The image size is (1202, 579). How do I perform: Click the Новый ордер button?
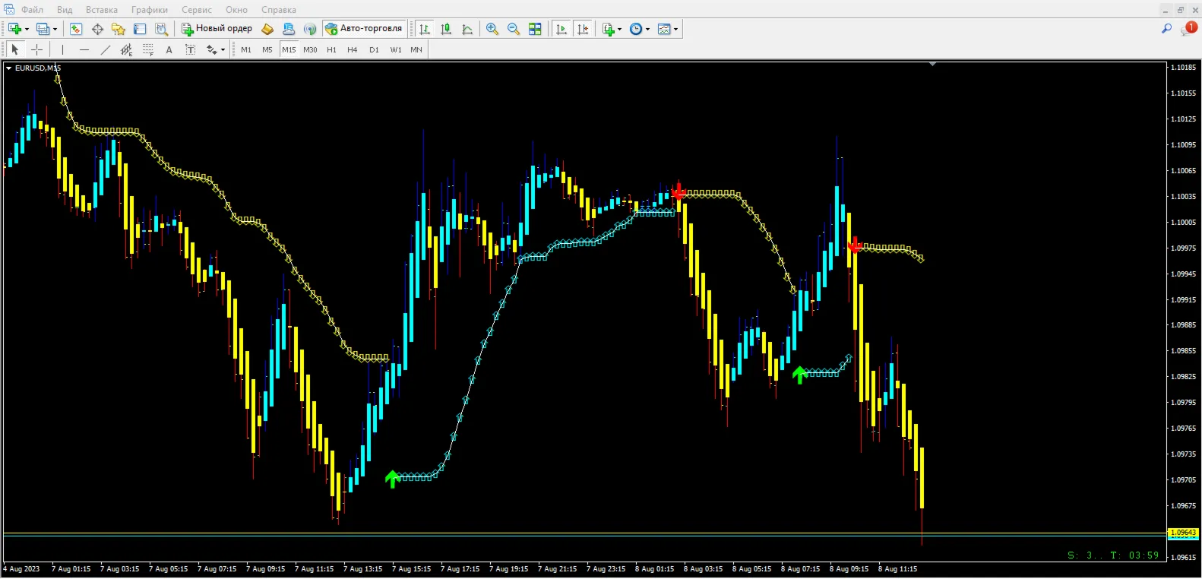pos(217,29)
